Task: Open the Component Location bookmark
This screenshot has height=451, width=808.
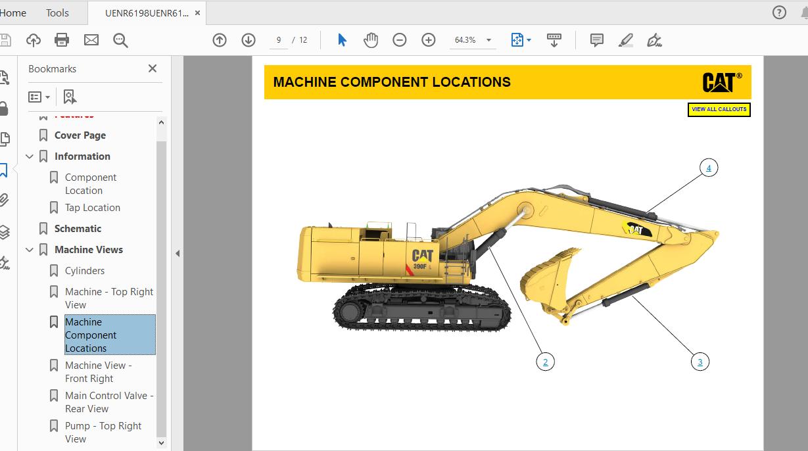Action: (91, 184)
